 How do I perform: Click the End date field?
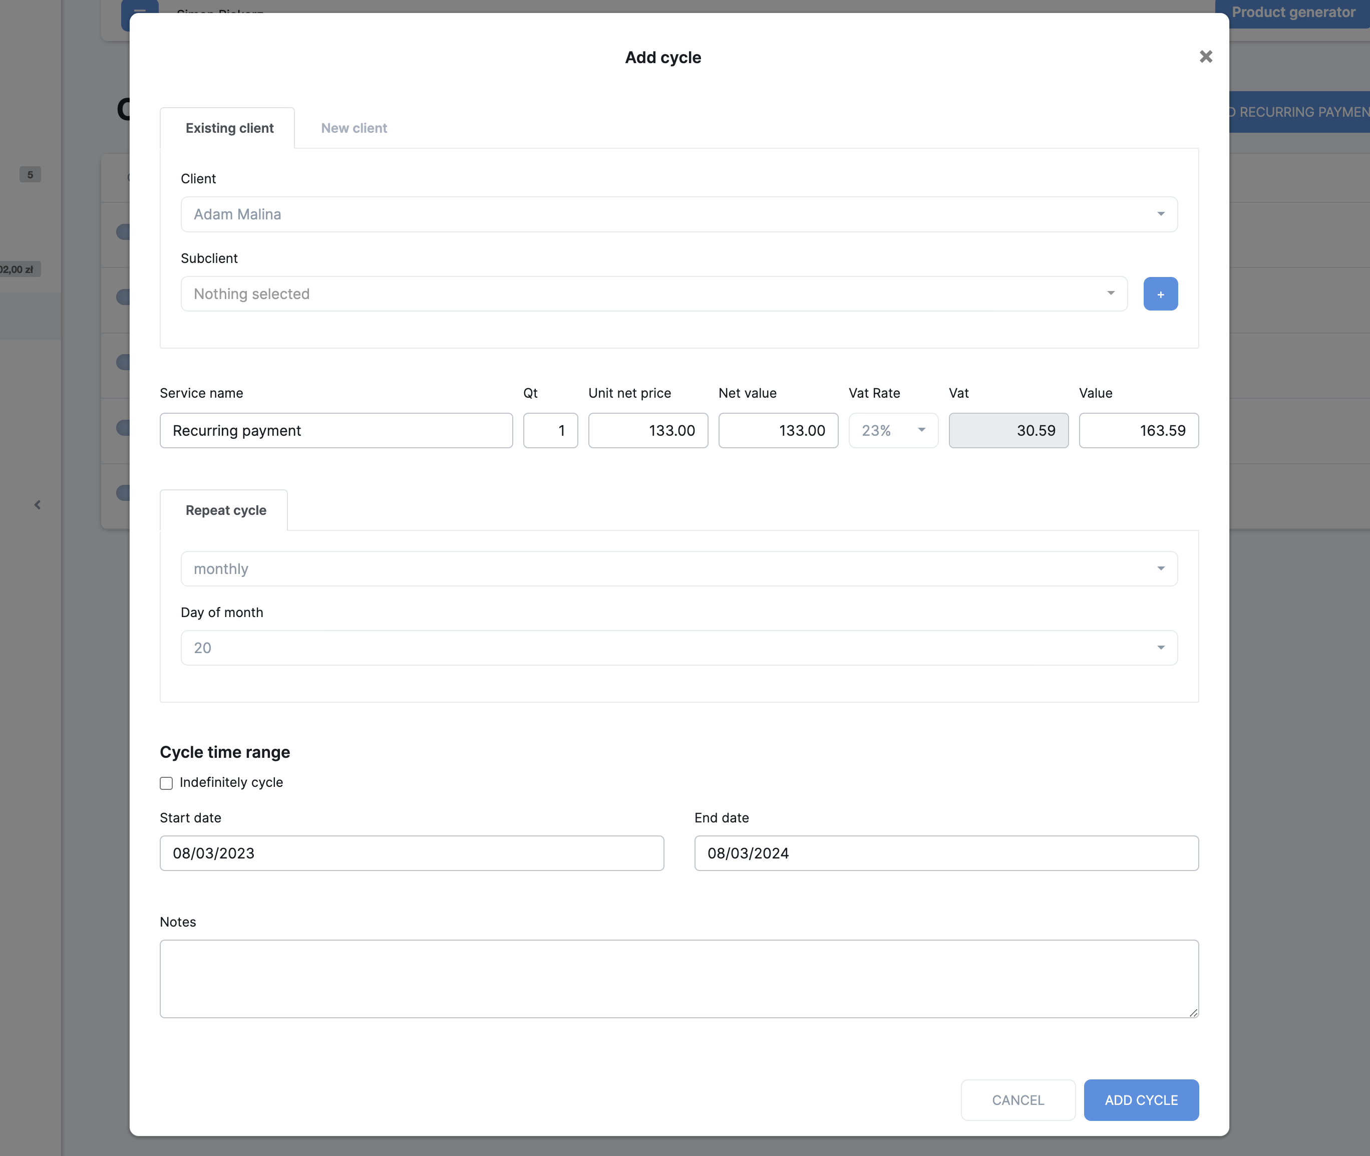(x=945, y=853)
